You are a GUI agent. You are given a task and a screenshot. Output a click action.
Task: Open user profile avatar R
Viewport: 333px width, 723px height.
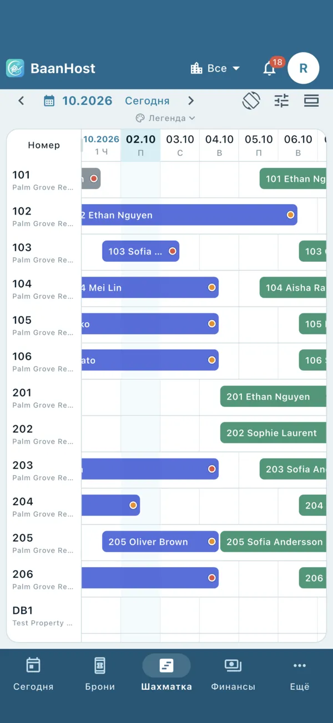tap(303, 68)
